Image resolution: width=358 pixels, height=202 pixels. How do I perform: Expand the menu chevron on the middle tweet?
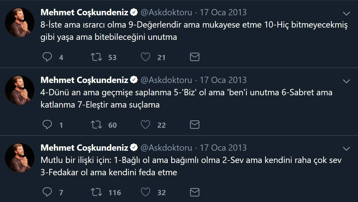coord(346,81)
